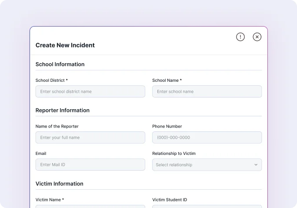Select the School Information section heading

click(60, 64)
